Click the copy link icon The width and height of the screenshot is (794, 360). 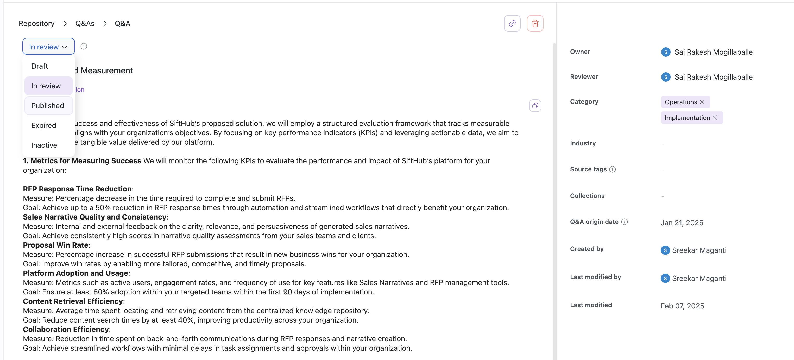pyautogui.click(x=512, y=23)
